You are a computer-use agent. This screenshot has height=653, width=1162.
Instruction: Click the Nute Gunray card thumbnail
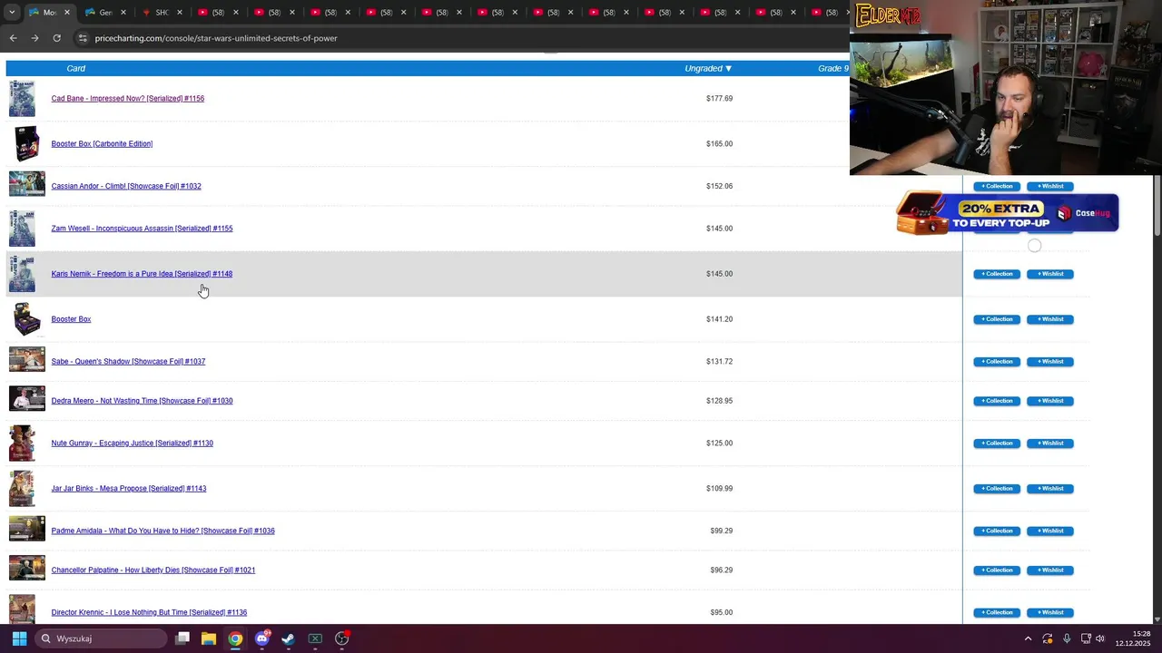pos(22,443)
